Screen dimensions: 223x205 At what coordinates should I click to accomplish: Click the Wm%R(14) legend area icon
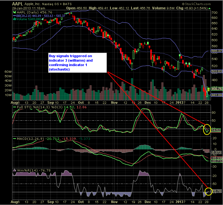tap(14, 170)
